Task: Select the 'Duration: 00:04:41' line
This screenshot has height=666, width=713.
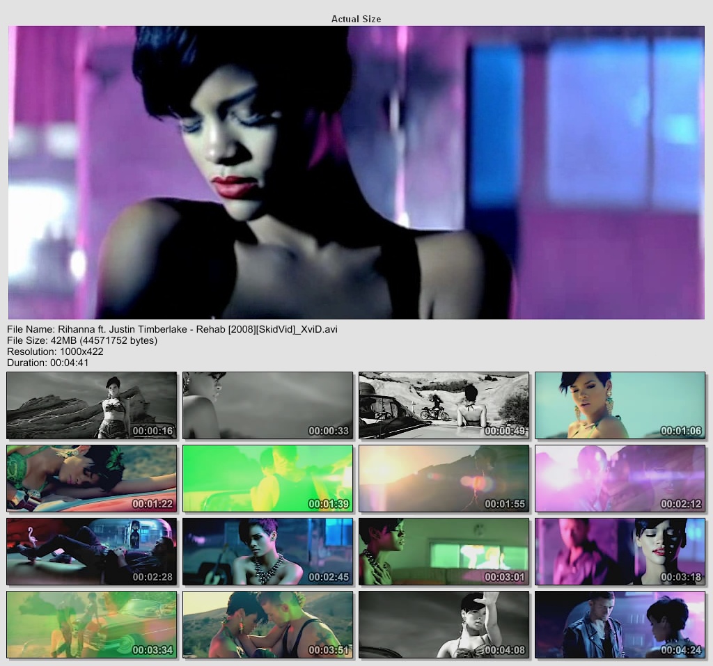Action: click(48, 363)
